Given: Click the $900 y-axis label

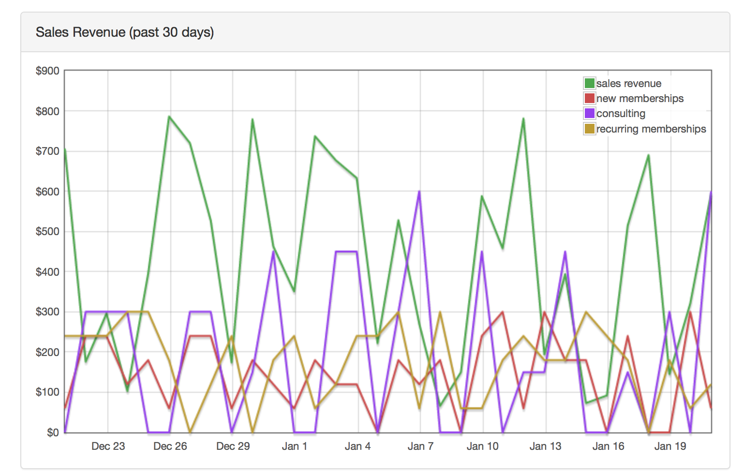Looking at the screenshot, I should (x=47, y=71).
